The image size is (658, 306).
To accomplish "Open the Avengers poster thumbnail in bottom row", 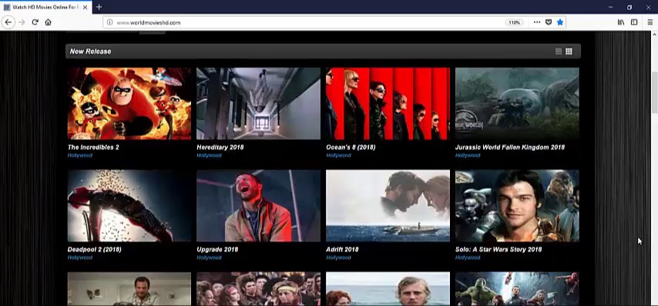I will coord(517,289).
